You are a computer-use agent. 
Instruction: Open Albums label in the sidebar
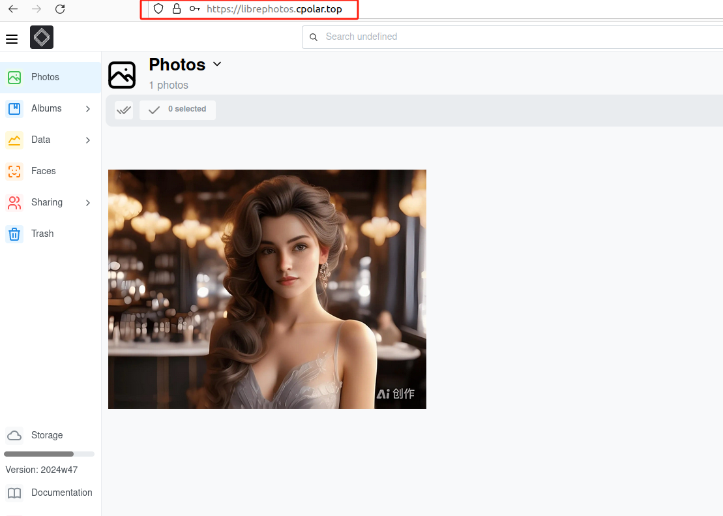46,108
